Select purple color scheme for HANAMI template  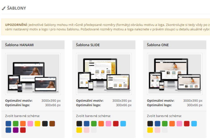click(16, 130)
